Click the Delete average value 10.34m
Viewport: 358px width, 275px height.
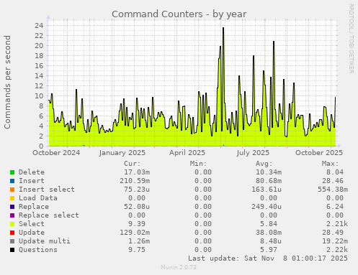(269, 172)
